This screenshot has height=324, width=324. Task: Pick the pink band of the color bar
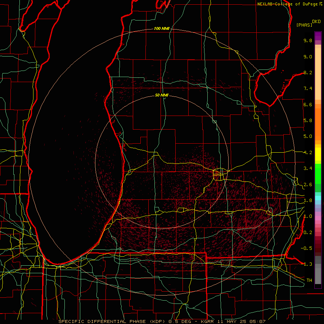pos(318,218)
